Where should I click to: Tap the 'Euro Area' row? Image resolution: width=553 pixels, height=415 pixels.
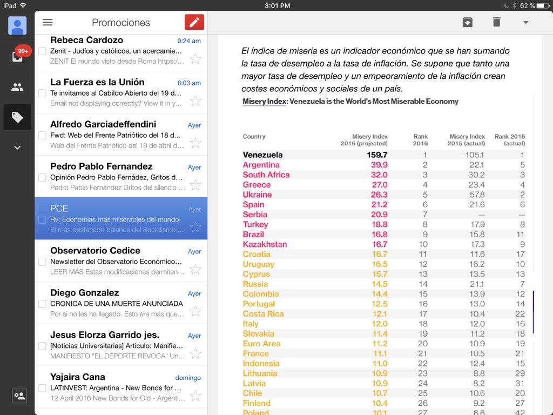[x=384, y=344]
